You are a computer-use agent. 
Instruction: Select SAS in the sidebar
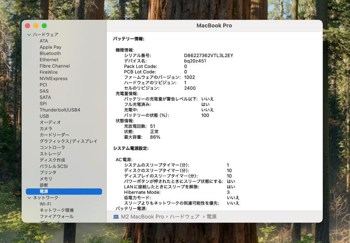pos(44,91)
